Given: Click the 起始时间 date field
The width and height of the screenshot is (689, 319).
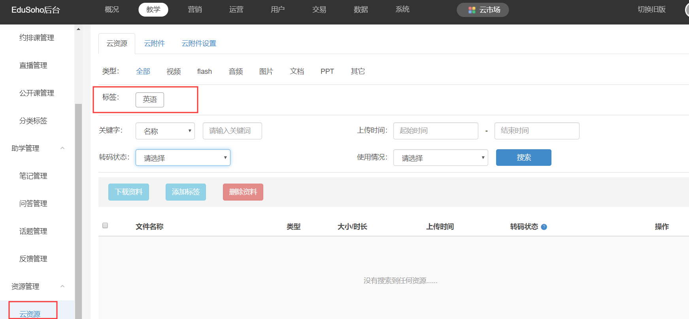Looking at the screenshot, I should 435,131.
